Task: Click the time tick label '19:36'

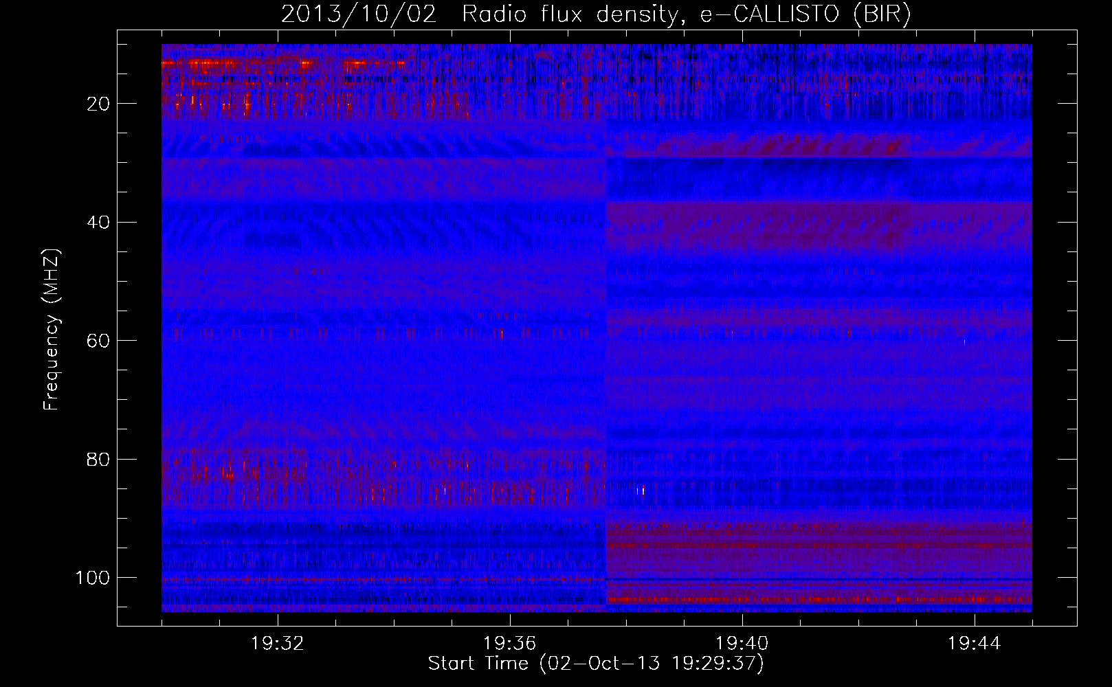Action: pyautogui.click(x=510, y=644)
